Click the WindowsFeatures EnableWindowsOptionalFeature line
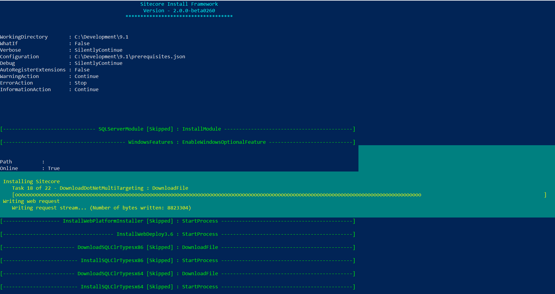Viewport: 555px width, 294px height. [x=178, y=142]
